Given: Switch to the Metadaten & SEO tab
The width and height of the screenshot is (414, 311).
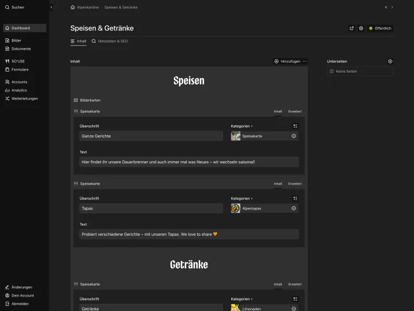Looking at the screenshot, I should [x=112, y=41].
